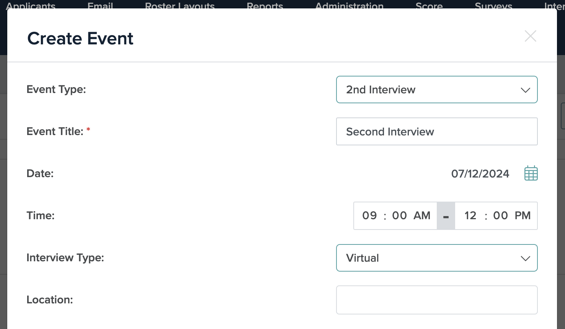Screen dimensions: 565x329
Task: Select the end time minutes field
Action: pyautogui.click(x=500, y=216)
